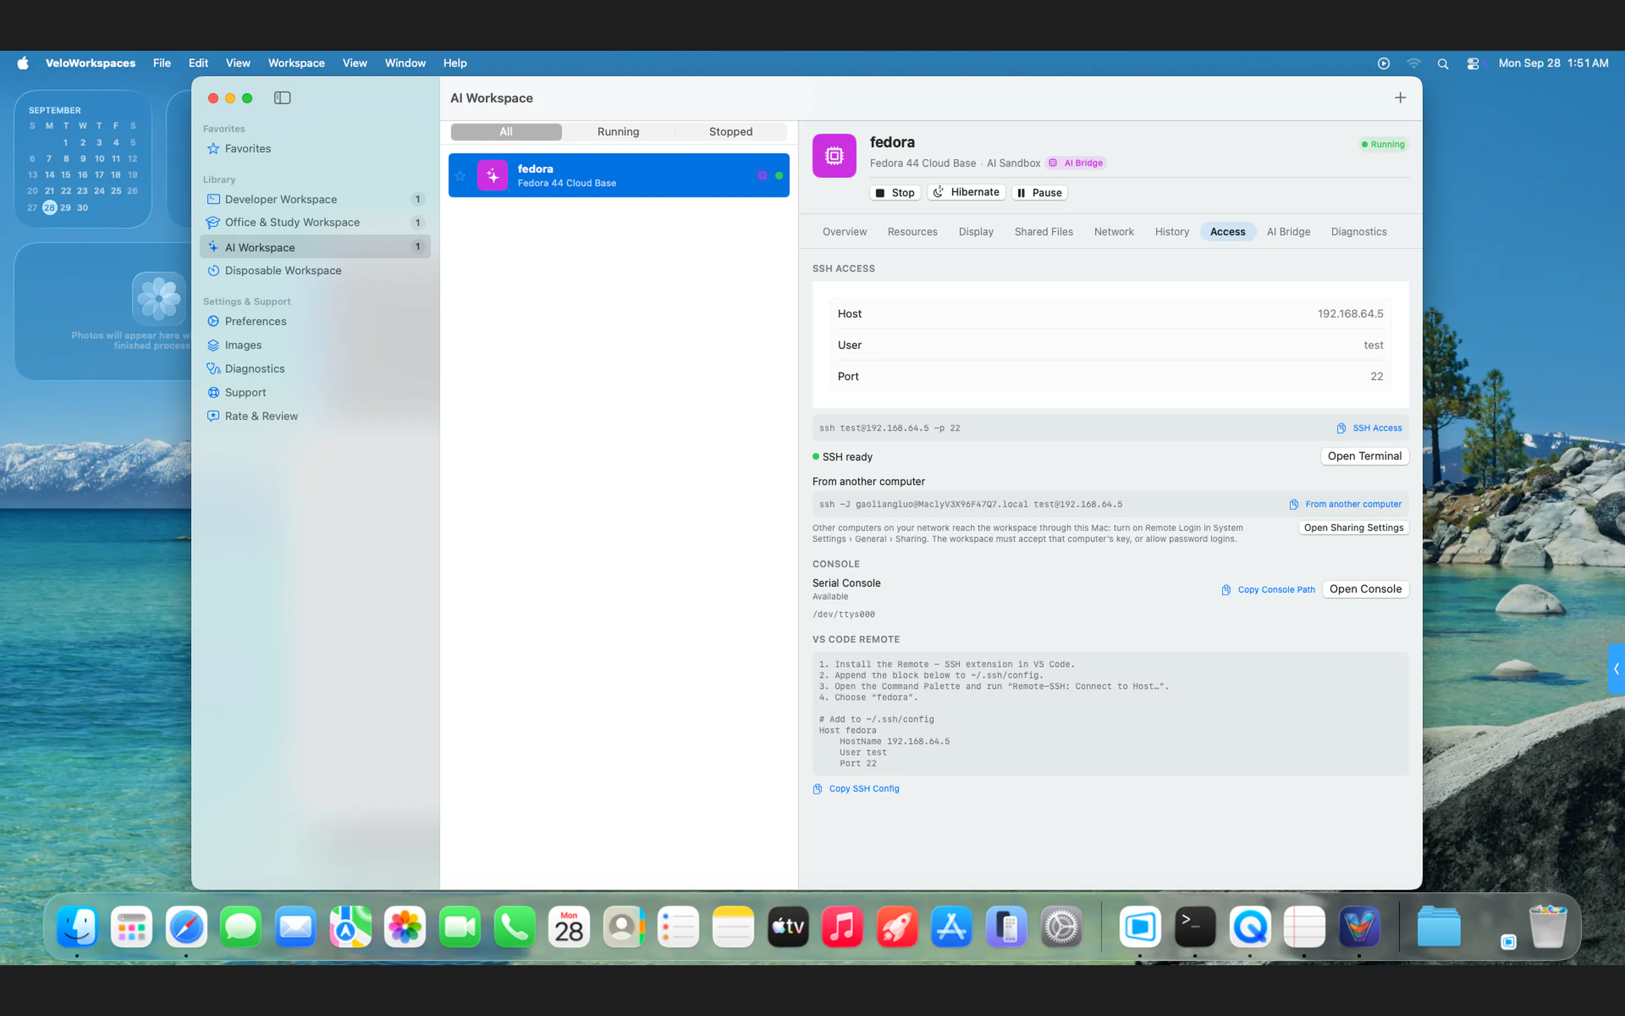Open the Window menu
1625x1016 pixels.
click(x=405, y=63)
